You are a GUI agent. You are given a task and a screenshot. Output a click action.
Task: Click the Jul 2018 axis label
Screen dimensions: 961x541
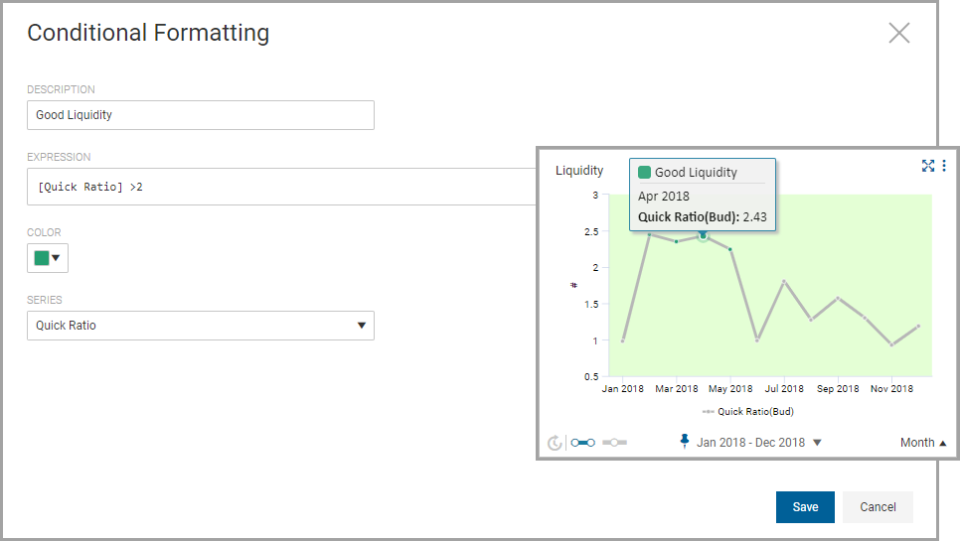pyautogui.click(x=784, y=388)
